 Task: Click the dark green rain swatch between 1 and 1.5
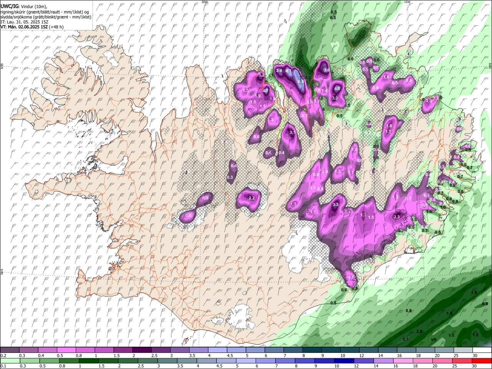coord(89,361)
